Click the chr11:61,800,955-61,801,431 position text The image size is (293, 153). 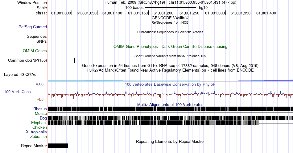point(202,2)
